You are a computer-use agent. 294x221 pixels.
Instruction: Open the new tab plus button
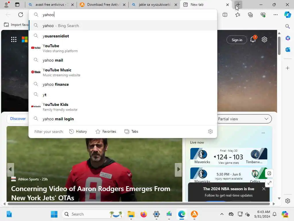(x=238, y=5)
